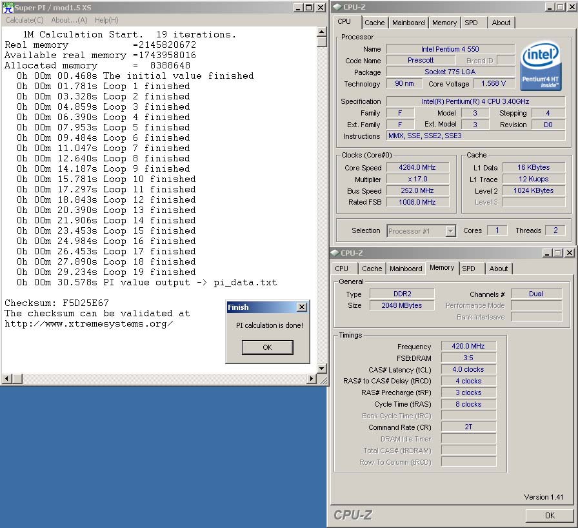Viewport: 578px width, 528px height.
Task: Click the Code Name field 'Prescott'
Action: pos(421,60)
